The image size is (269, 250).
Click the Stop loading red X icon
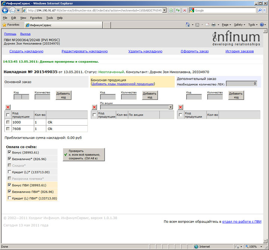[x=185, y=10]
